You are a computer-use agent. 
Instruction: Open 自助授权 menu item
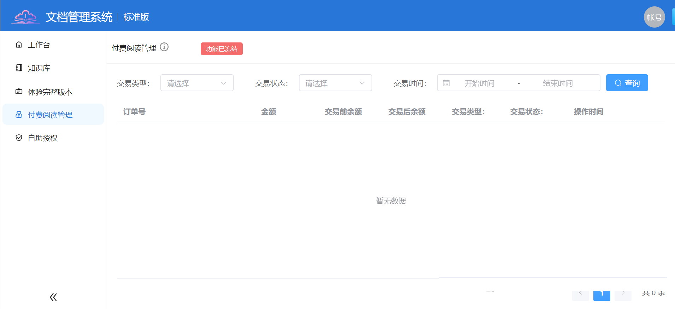[x=43, y=138]
